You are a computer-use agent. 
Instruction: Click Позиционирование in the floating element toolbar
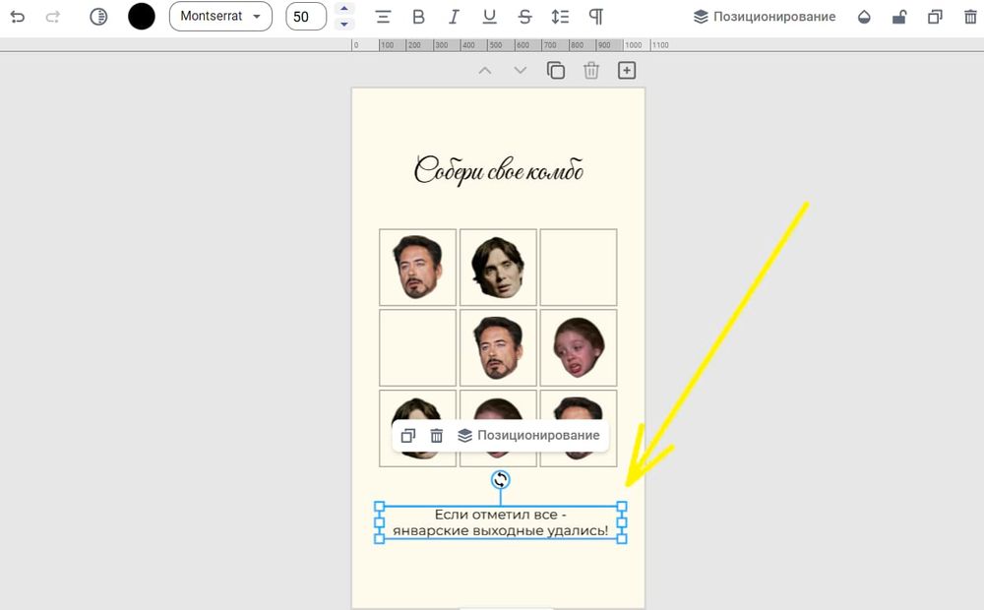point(528,436)
